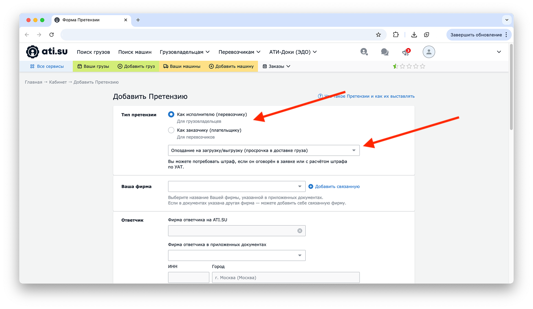
Task: Reload the page using the refresh icon
Action: 52,35
